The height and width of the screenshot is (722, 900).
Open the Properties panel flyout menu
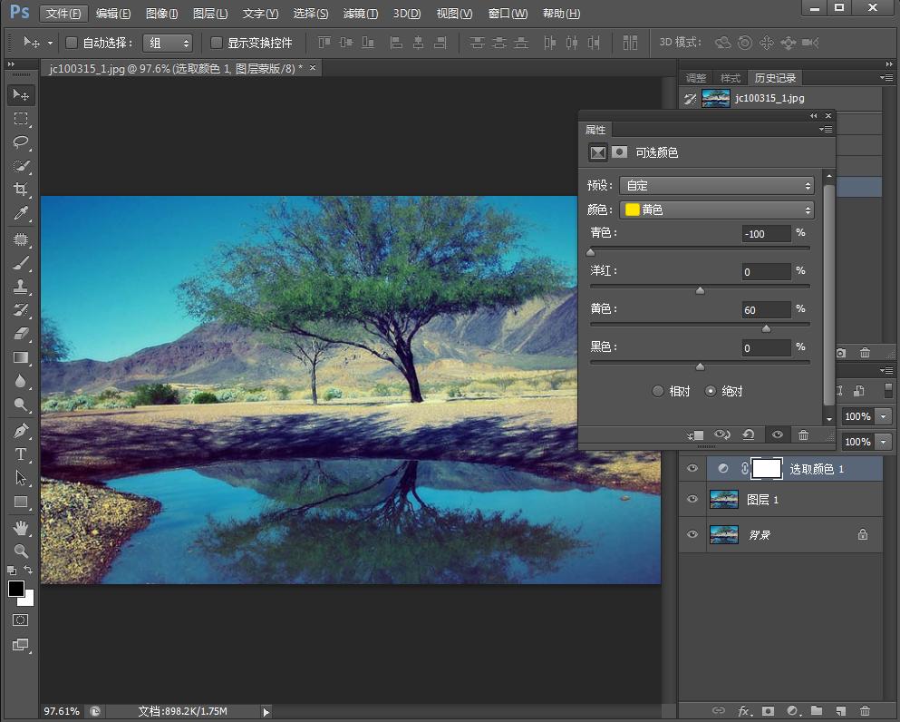[x=826, y=129]
